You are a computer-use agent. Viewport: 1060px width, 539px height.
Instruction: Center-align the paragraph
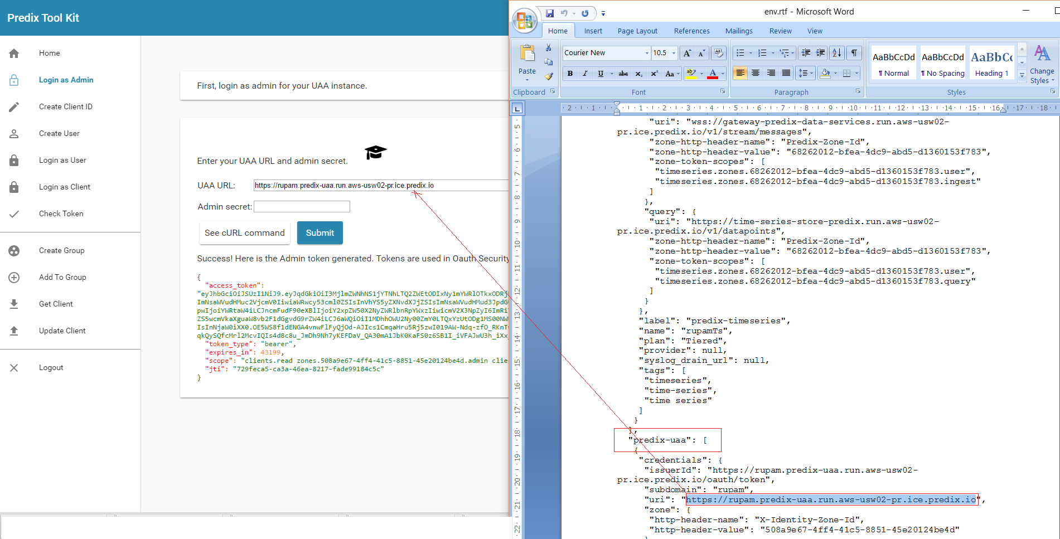click(756, 74)
